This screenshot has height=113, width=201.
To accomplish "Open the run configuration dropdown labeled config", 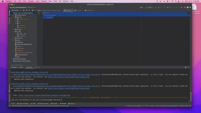I will (149, 8).
